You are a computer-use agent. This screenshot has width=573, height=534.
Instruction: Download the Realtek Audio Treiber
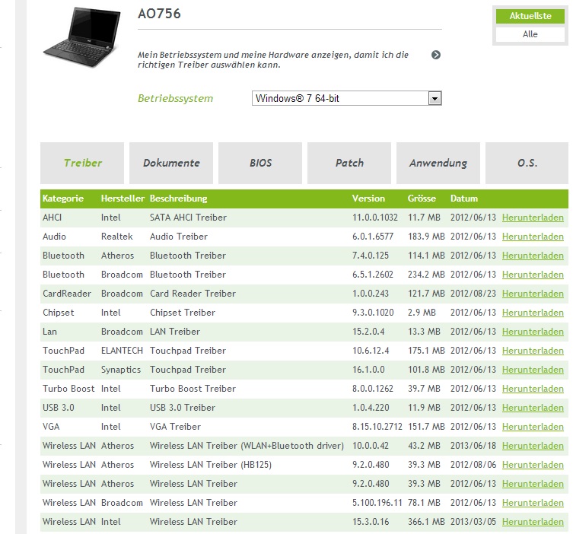coord(533,237)
